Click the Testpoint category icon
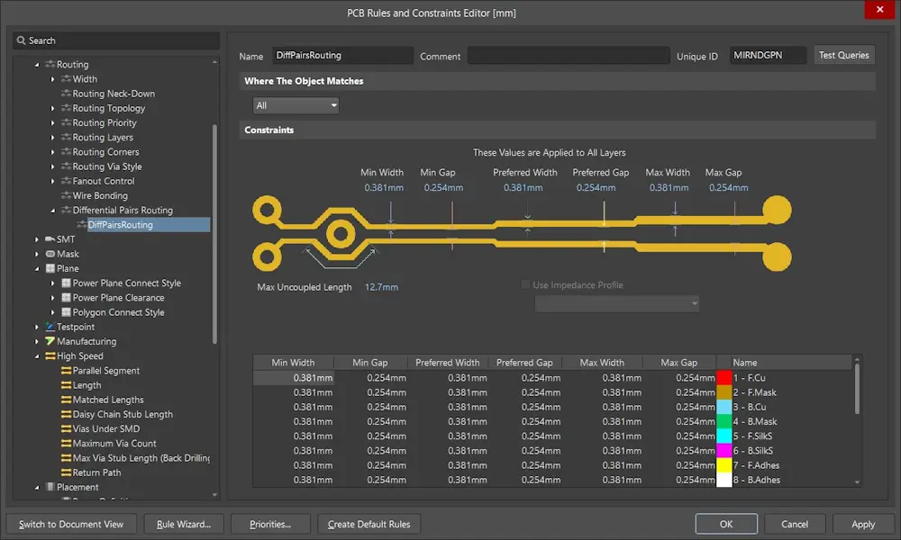The width and height of the screenshot is (901, 540). [x=50, y=327]
